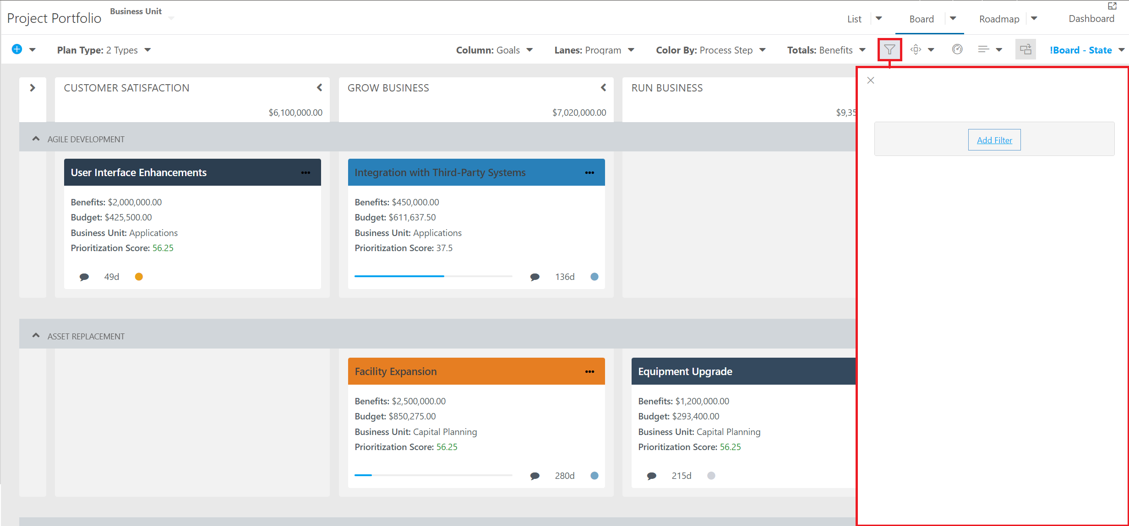Open the Roadmap view dropdown arrow
The height and width of the screenshot is (526, 1129).
(1034, 18)
